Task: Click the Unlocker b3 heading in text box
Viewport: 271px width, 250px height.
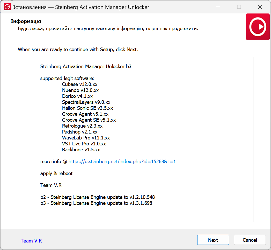Action: [86, 67]
